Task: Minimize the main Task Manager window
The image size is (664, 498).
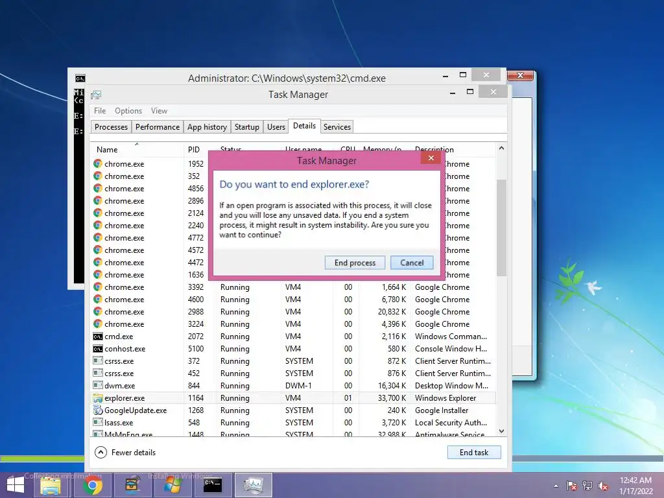Action: pos(453,92)
